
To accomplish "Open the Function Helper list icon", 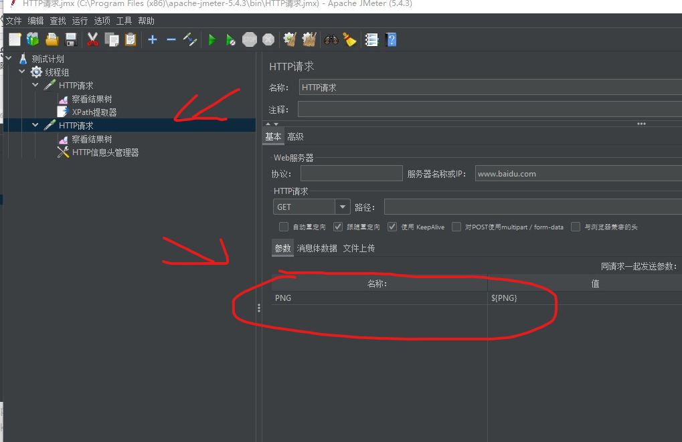I will 371,39.
